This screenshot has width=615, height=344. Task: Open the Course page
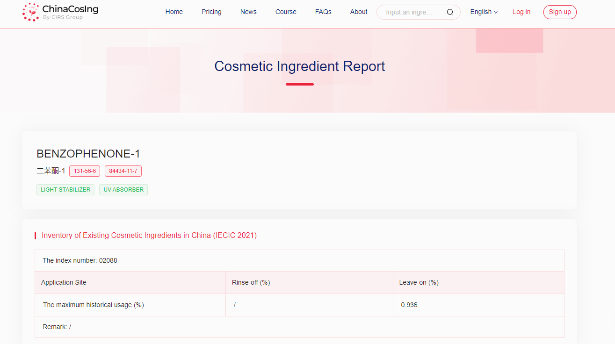[286, 12]
